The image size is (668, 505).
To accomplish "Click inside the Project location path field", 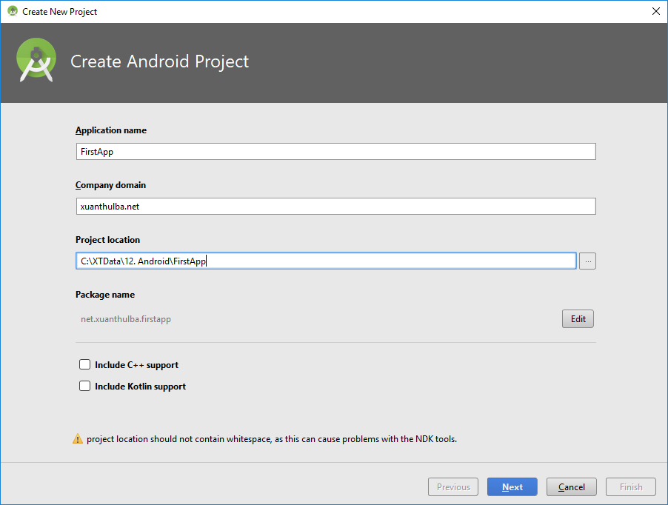I will pos(326,261).
